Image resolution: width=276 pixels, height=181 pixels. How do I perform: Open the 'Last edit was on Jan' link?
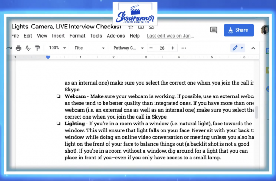click(170, 36)
